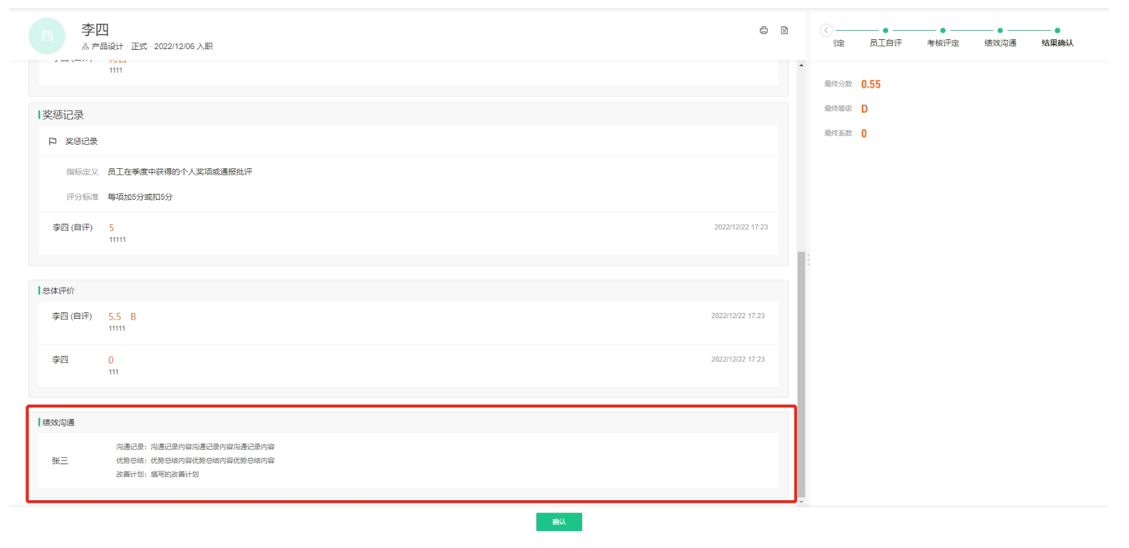Click the 李四 green avatar

click(x=47, y=36)
